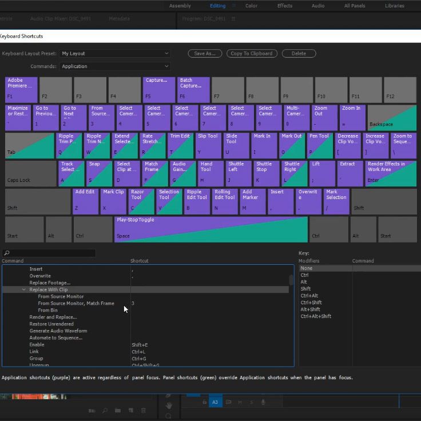Switch to the Libraries workspace
Screen dimensions: 421x421
click(x=395, y=6)
